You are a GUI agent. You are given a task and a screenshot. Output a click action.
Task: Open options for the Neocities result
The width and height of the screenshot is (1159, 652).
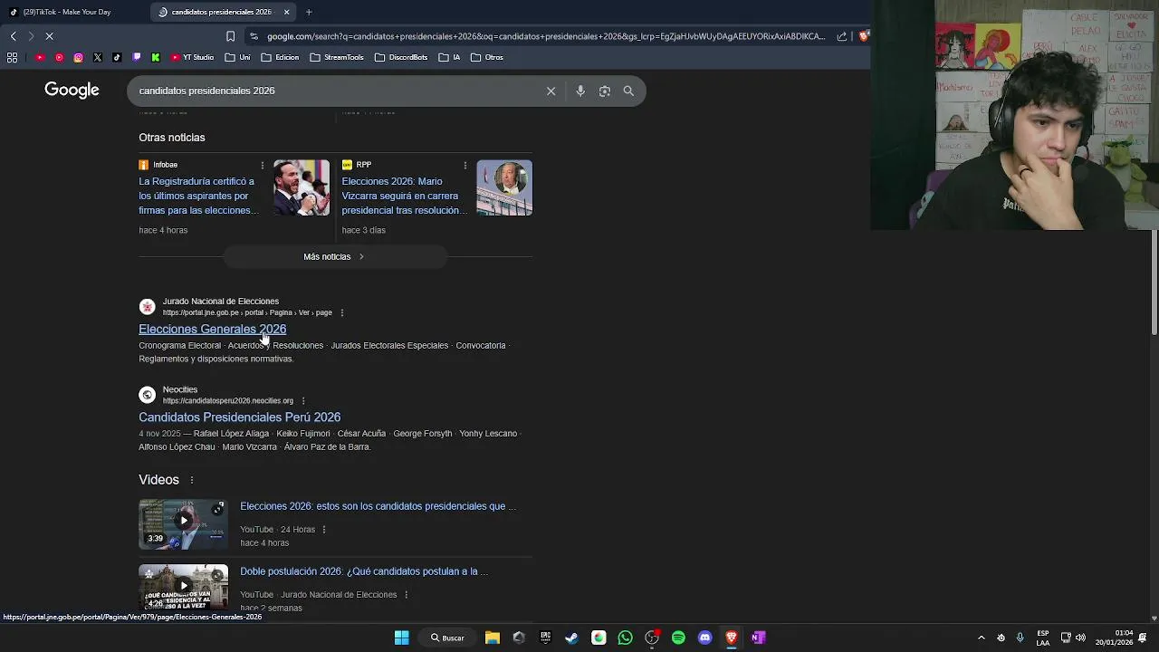(303, 400)
